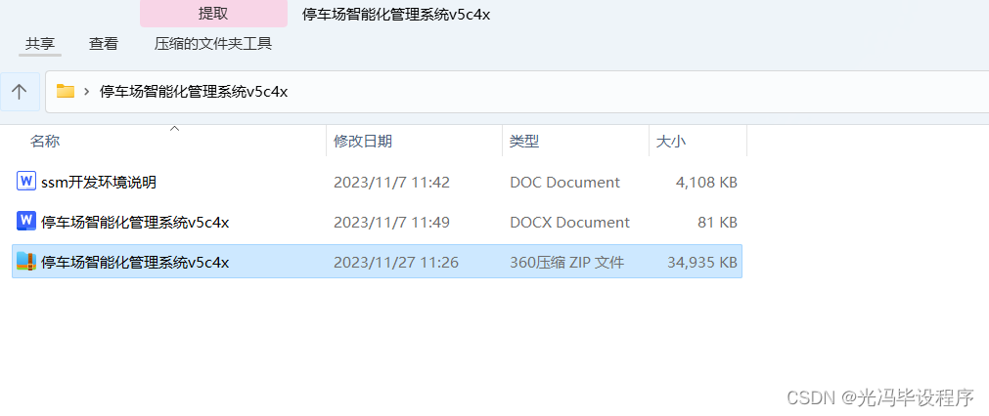Select the ssm开发环境说明 file name
Image resolution: width=989 pixels, height=416 pixels.
99,183
